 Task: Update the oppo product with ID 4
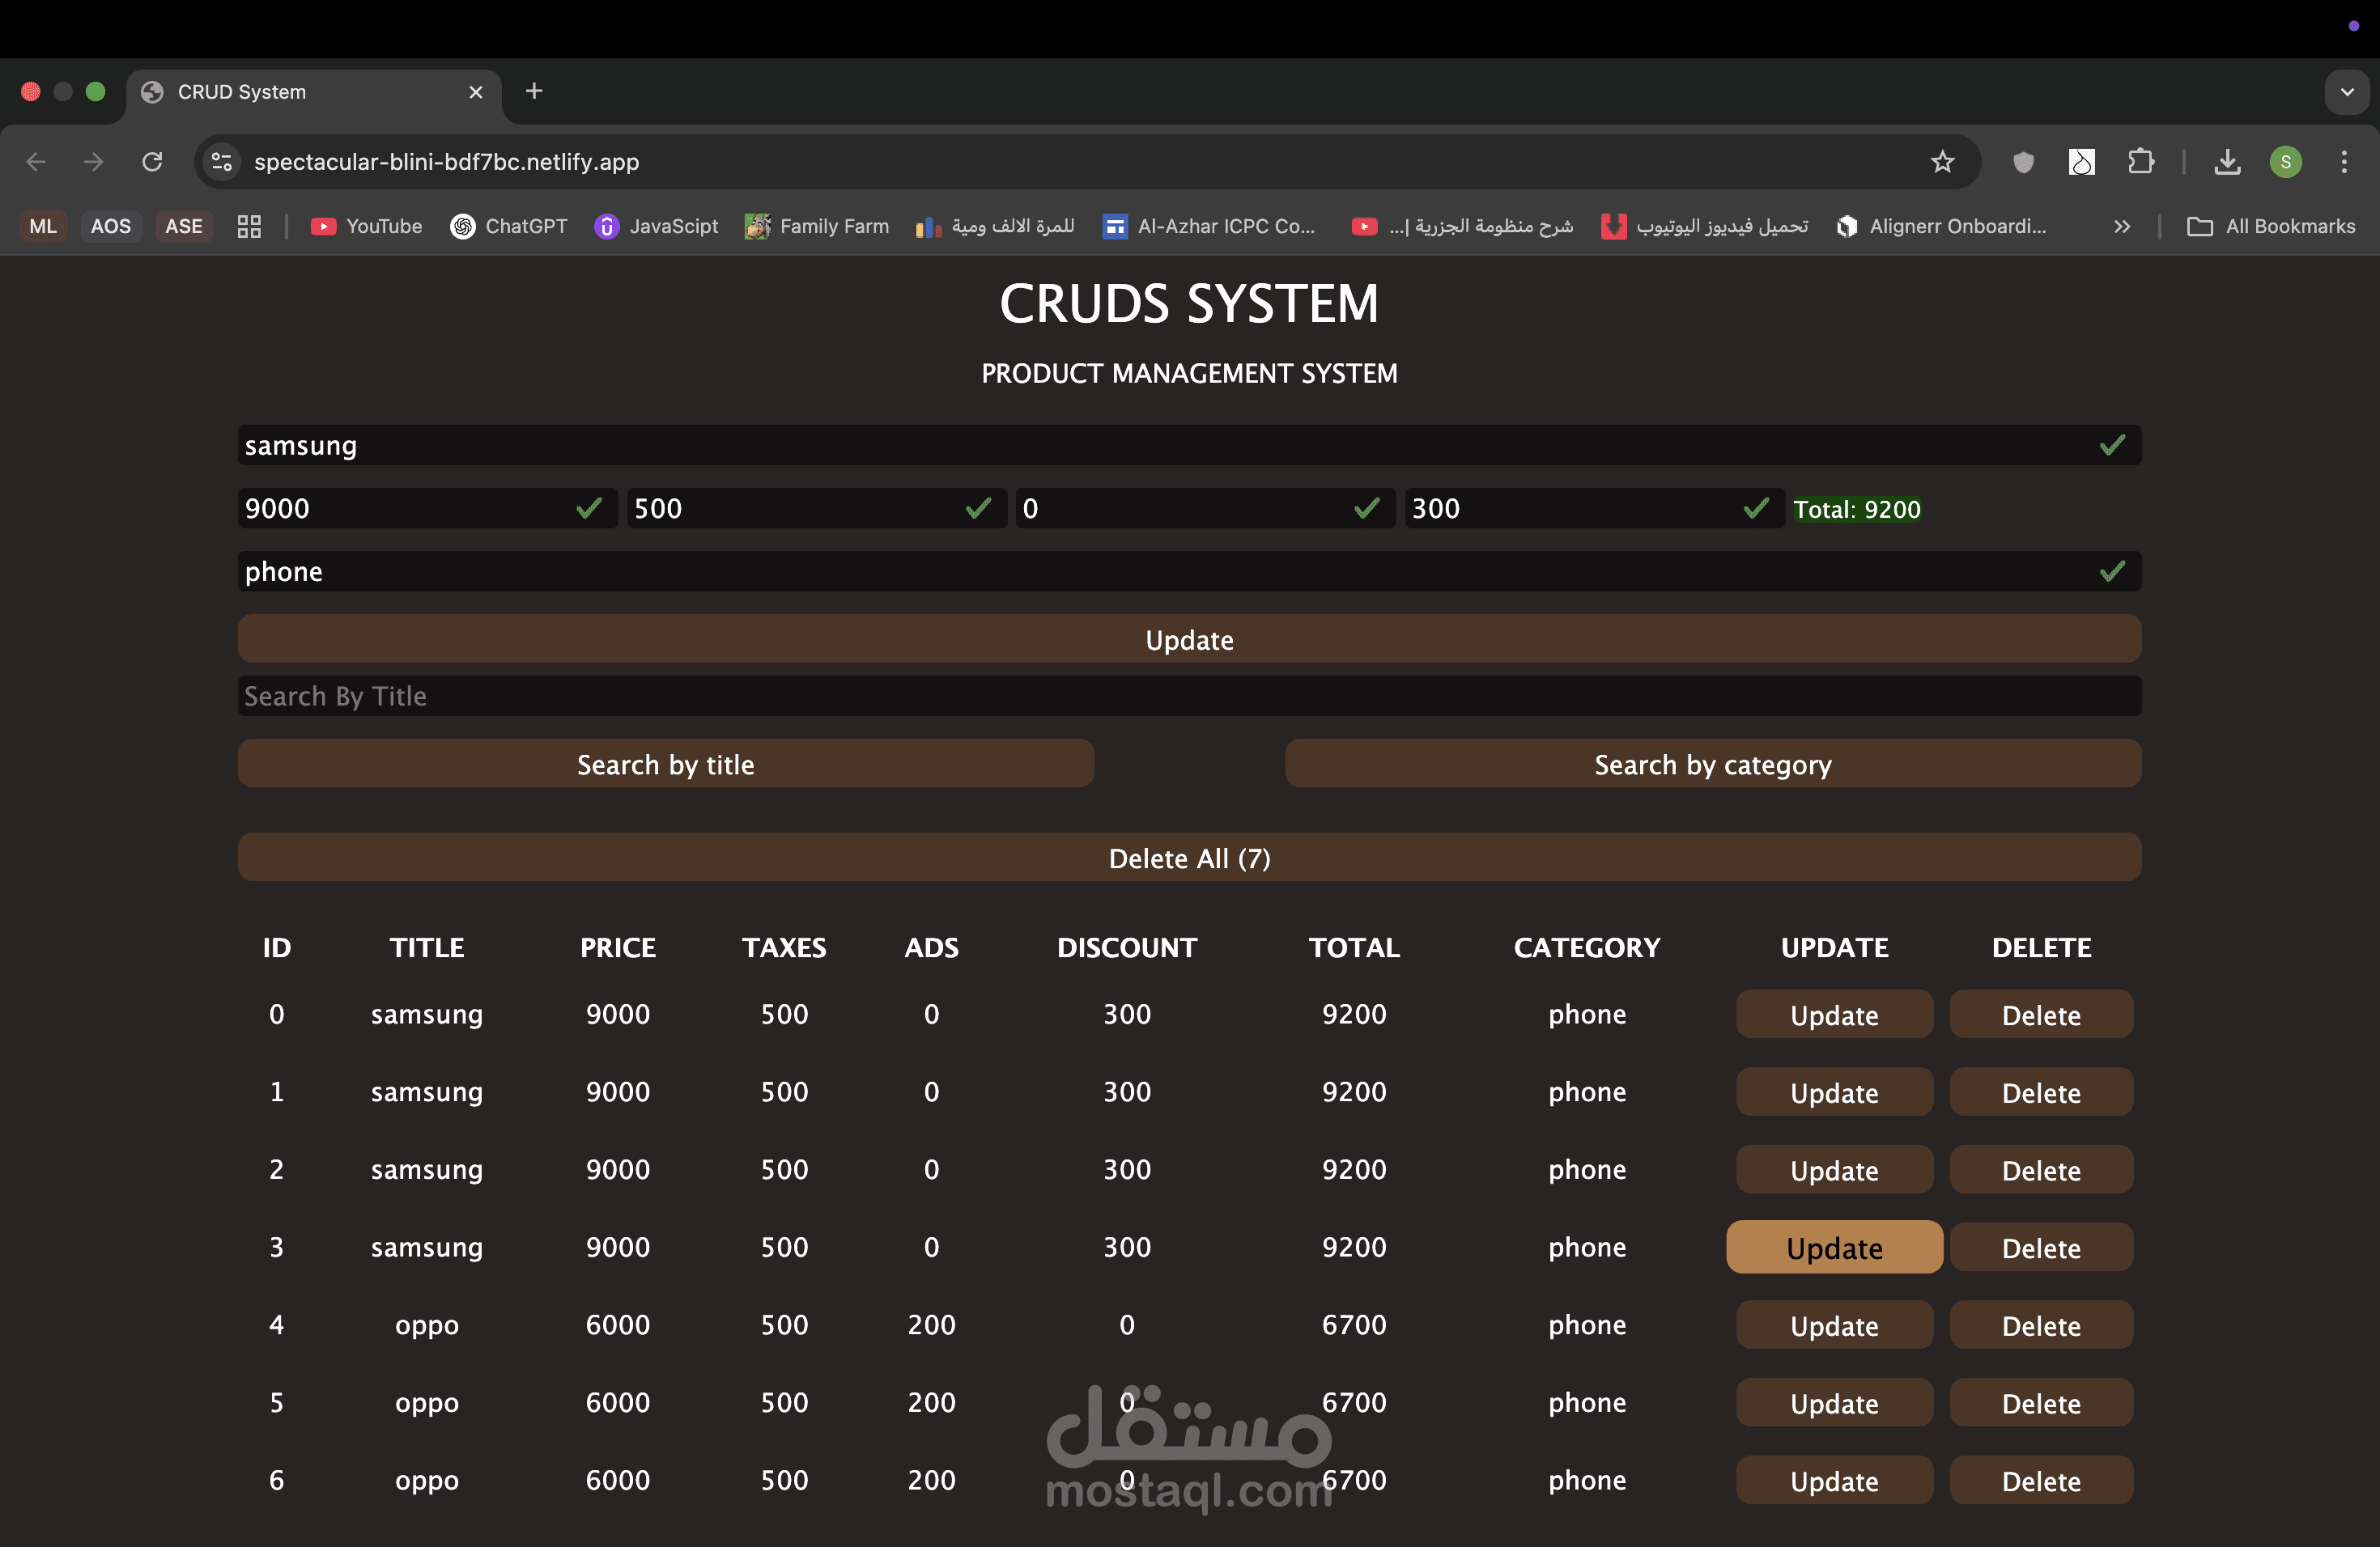[1834, 1326]
